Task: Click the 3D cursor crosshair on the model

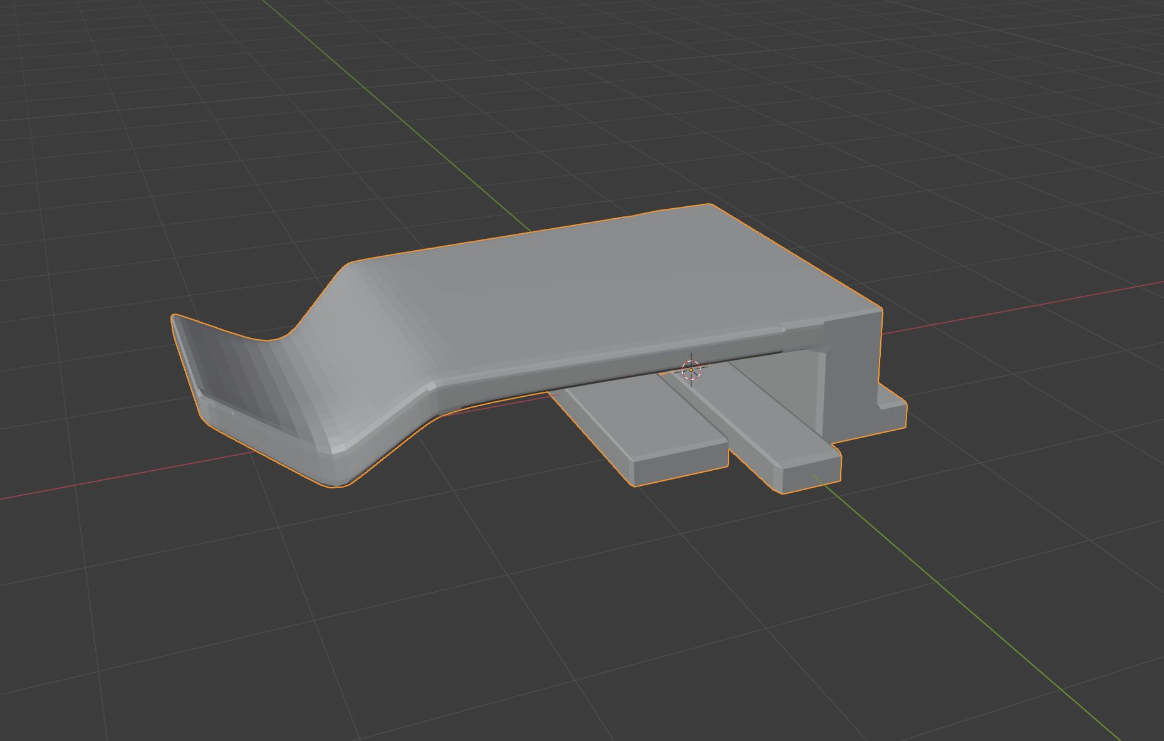Action: tap(691, 369)
